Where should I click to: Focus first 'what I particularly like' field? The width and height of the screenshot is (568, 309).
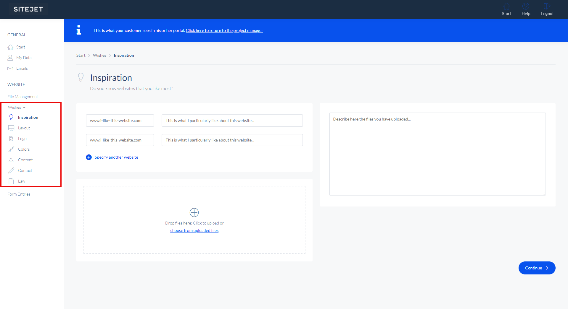coord(232,121)
